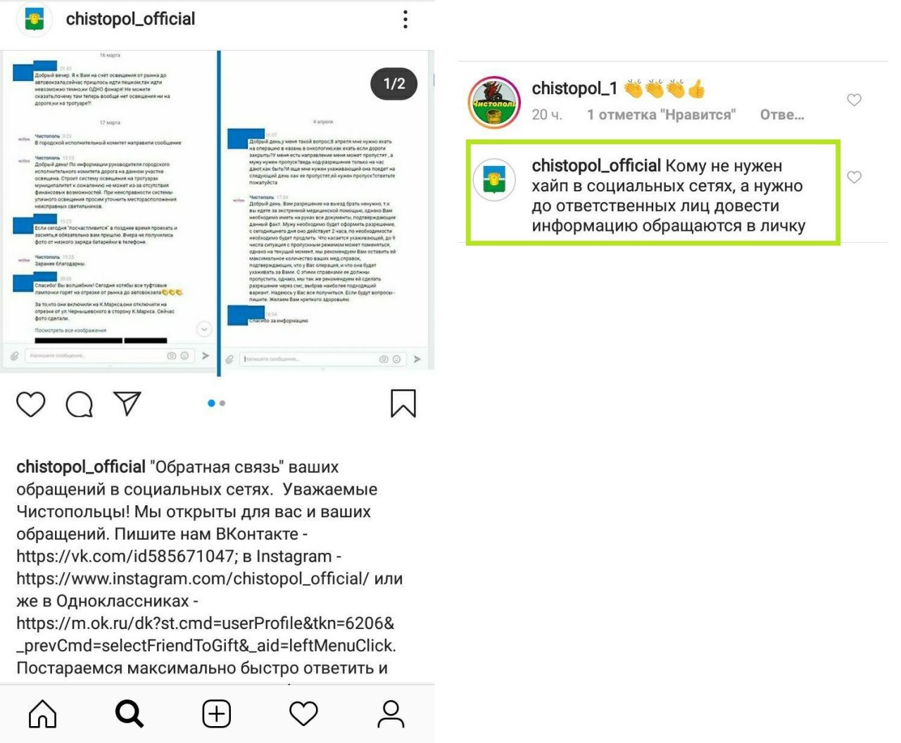Viewport: 901px width, 743px height.
Task: Go to Home tab in bottom bar
Action: coord(43,714)
